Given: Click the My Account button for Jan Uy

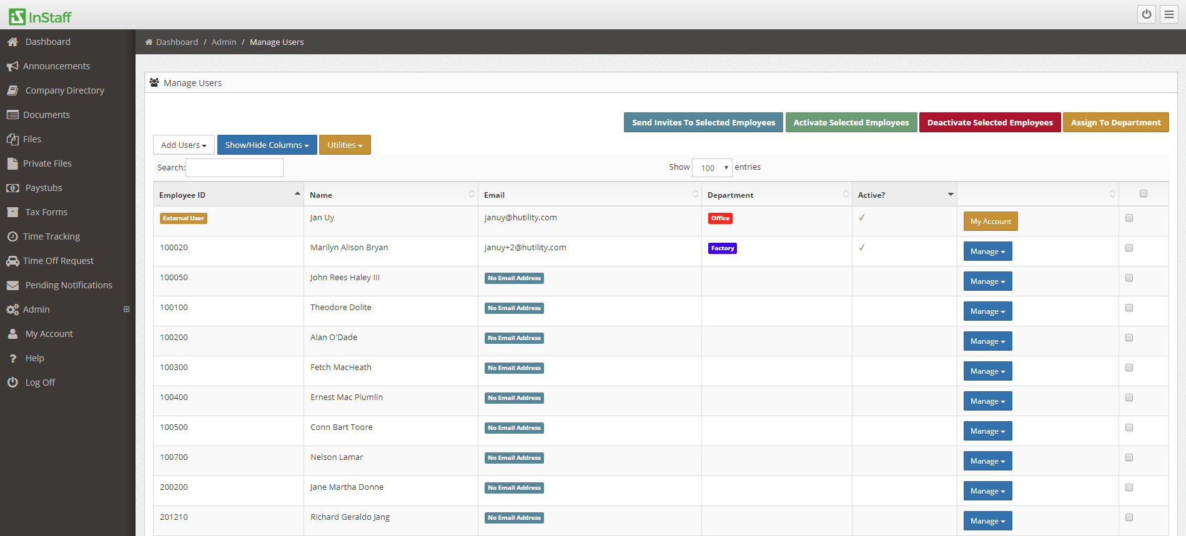Looking at the screenshot, I should tap(991, 222).
